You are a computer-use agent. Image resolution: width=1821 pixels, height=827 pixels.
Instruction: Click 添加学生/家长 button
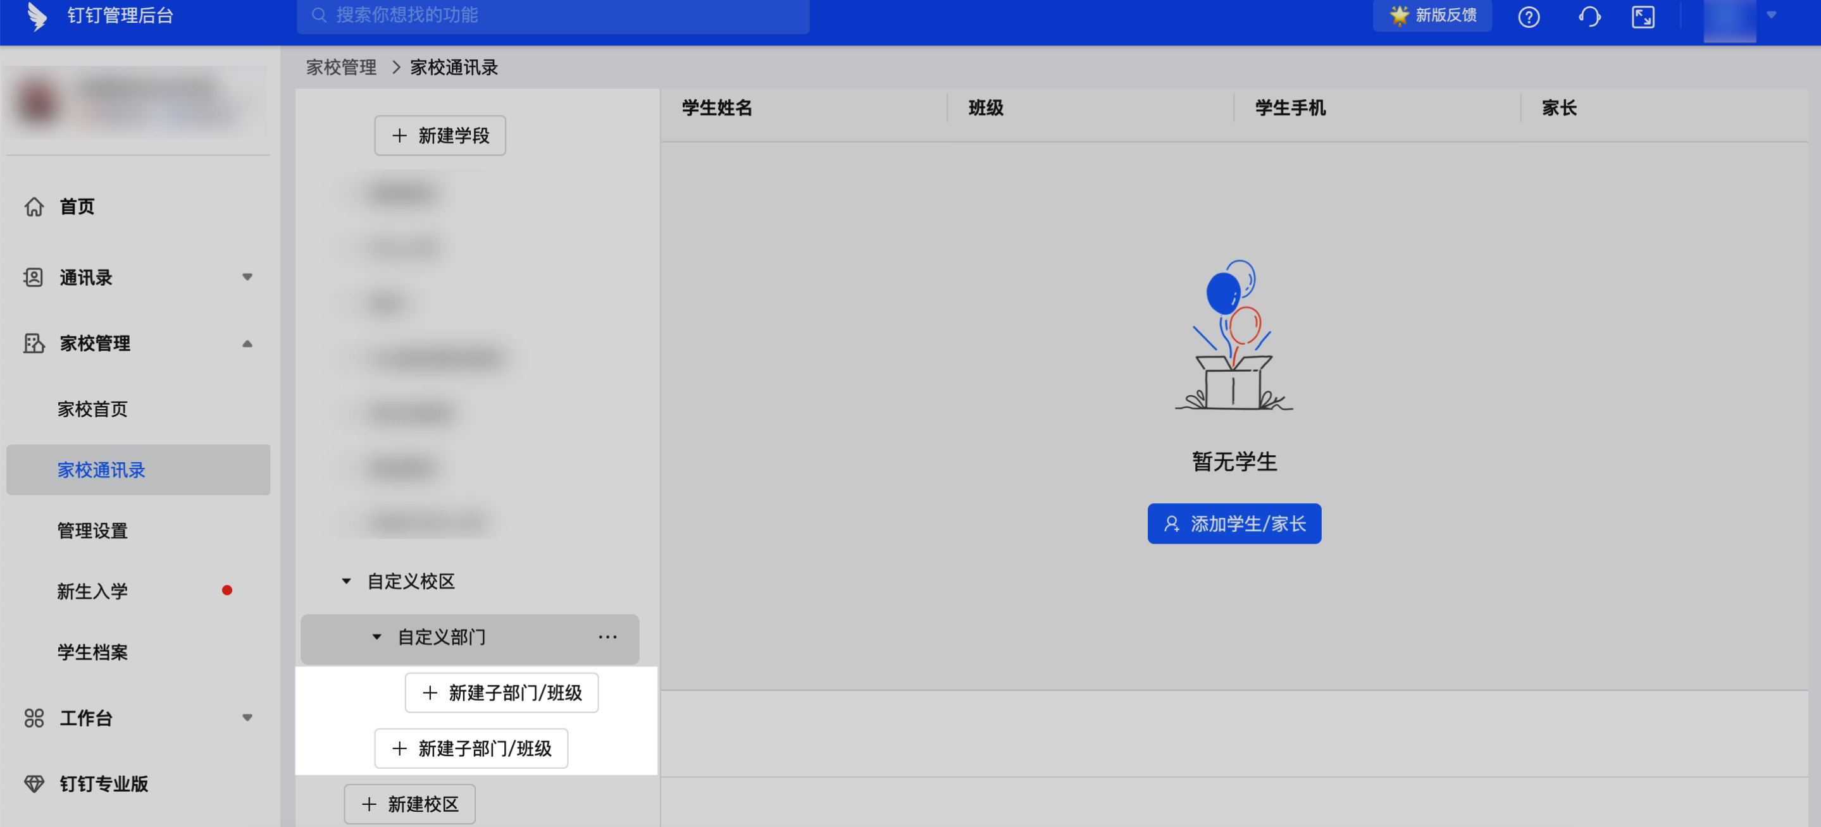click(1234, 524)
